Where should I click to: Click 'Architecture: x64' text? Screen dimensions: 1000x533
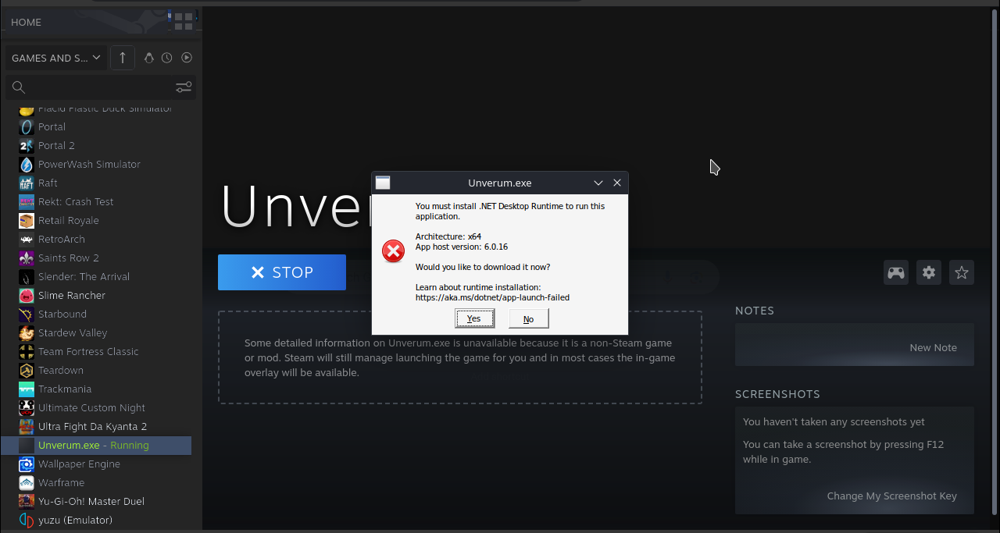click(448, 236)
